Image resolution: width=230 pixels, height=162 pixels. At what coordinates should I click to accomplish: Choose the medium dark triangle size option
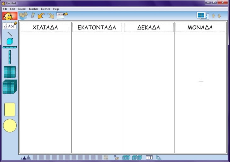[x=24, y=158]
